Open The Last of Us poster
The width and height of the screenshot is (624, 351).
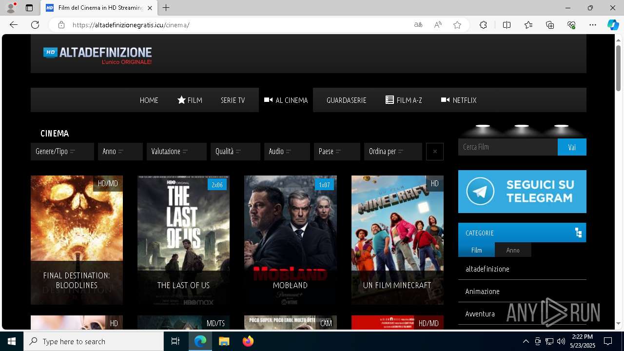point(183,240)
